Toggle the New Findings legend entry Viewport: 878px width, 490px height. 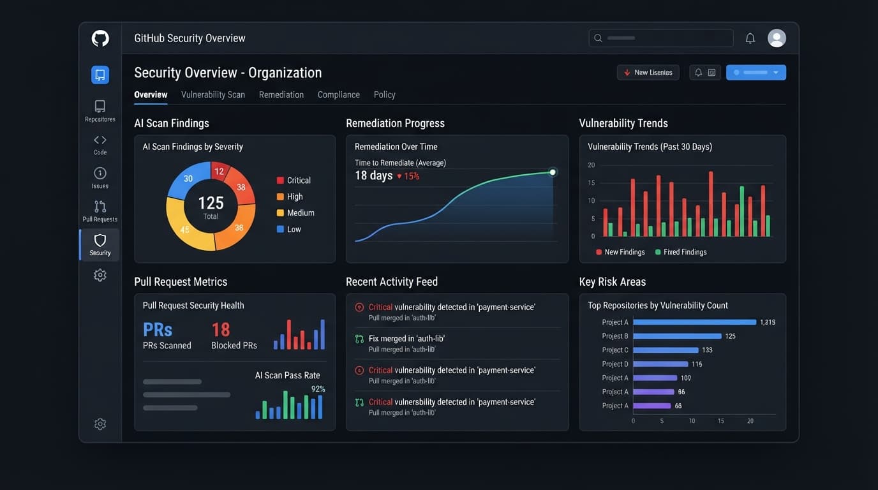coord(620,252)
